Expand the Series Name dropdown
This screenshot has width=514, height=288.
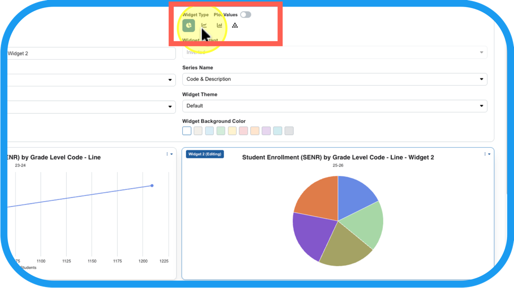[x=334, y=79]
